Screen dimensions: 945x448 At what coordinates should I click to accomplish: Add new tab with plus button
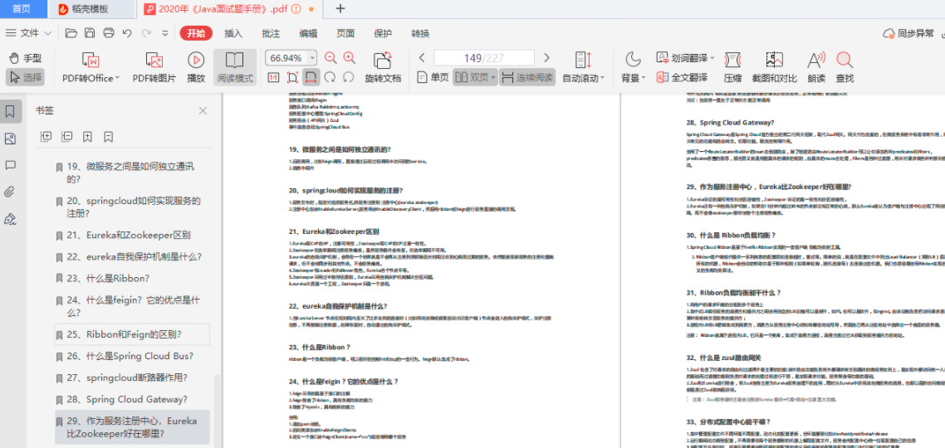point(340,8)
